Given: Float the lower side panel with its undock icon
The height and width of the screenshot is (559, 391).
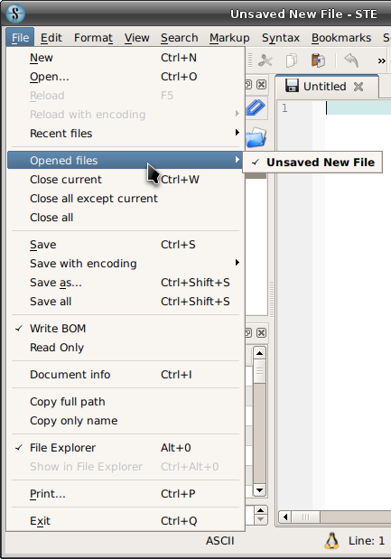Looking at the screenshot, I should pyautogui.click(x=248, y=332).
